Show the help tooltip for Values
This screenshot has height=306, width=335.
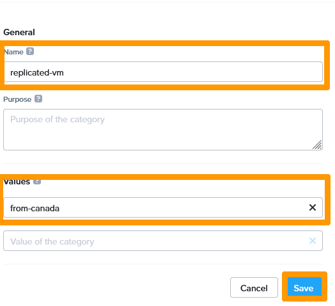(x=37, y=181)
